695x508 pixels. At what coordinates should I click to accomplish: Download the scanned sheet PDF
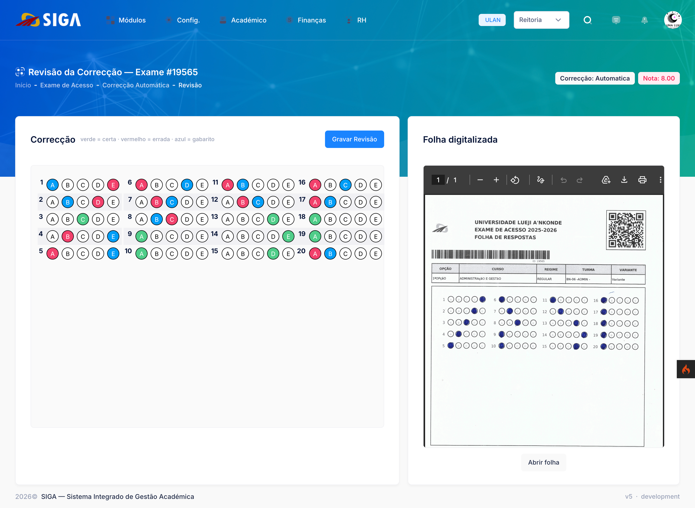tap(624, 180)
